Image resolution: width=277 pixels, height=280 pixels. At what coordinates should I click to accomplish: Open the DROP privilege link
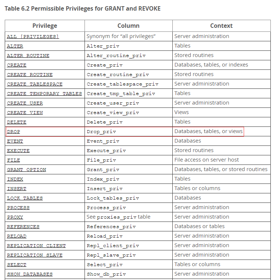(14, 132)
